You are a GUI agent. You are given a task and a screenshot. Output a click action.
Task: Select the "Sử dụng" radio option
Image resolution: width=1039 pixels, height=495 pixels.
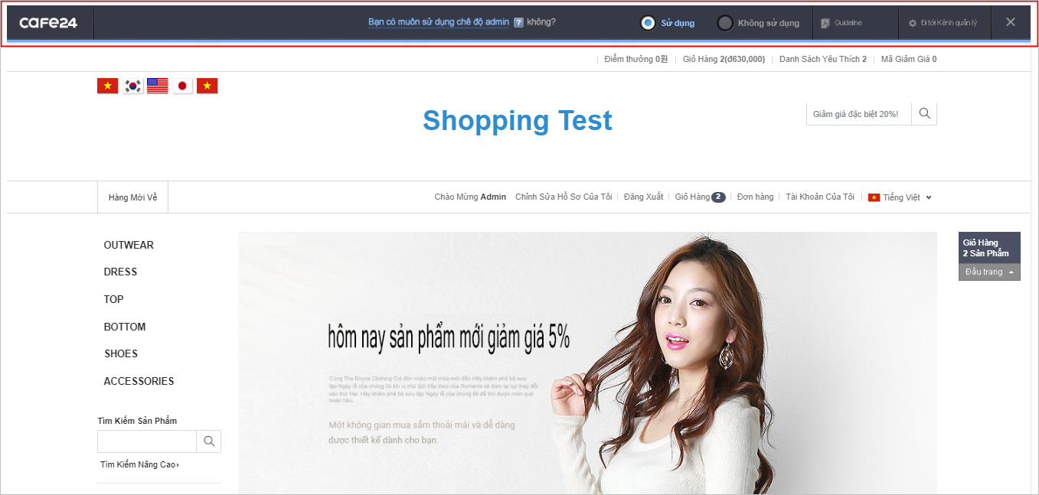pos(649,23)
